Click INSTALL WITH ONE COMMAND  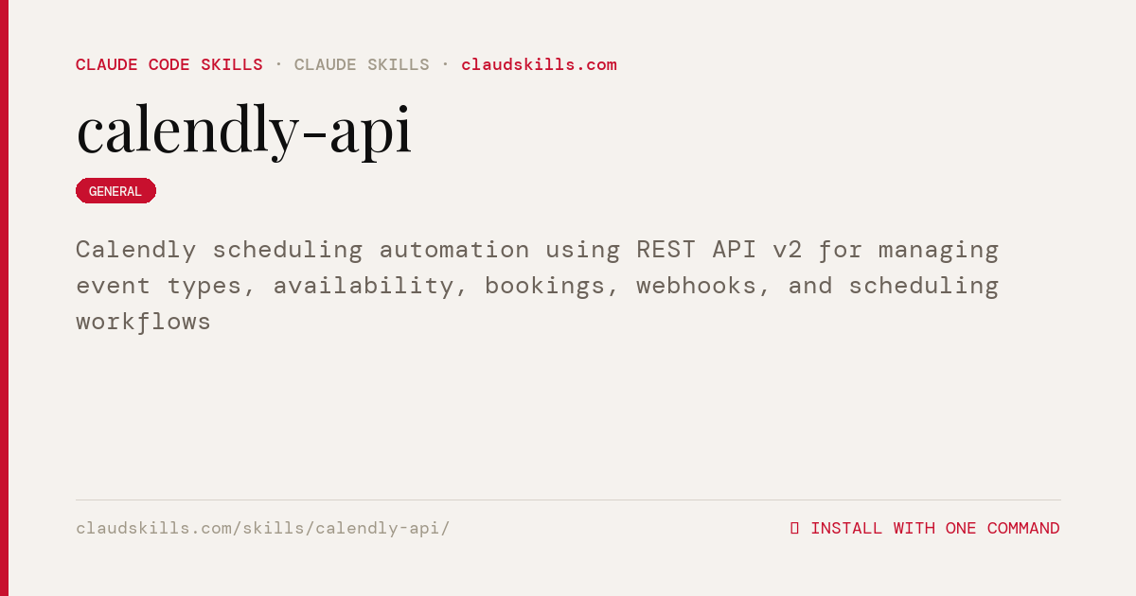pos(935,528)
